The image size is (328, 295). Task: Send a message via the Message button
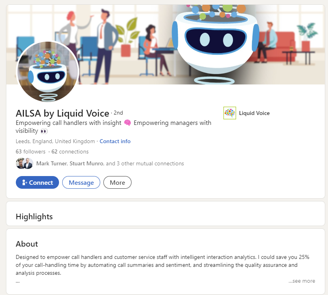click(81, 182)
